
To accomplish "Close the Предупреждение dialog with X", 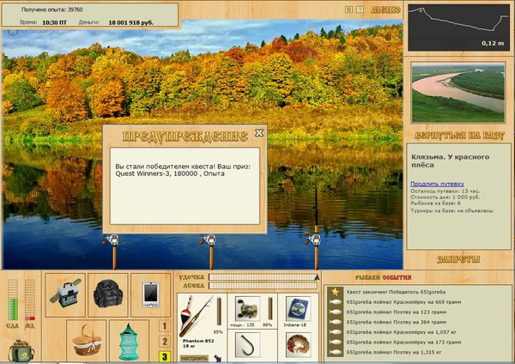I will 259,133.
